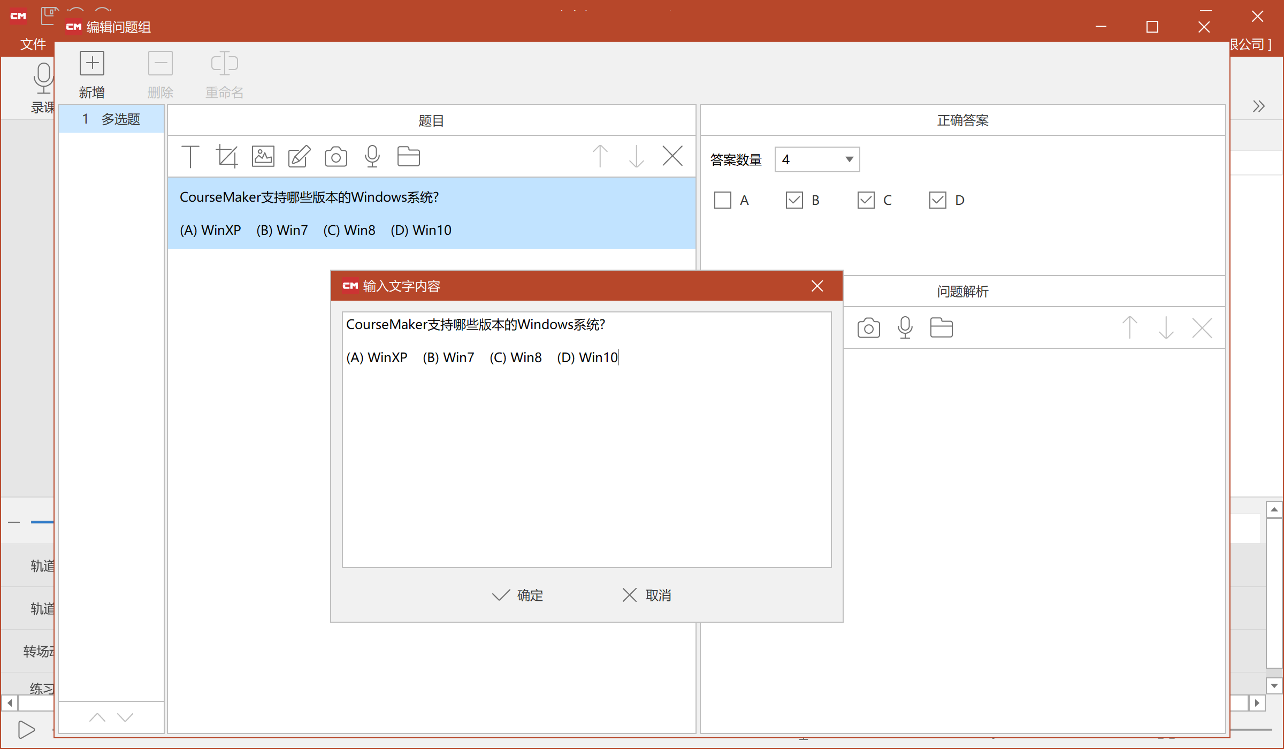1284x749 pixels.
Task: Uncheck answer option C
Action: point(866,200)
